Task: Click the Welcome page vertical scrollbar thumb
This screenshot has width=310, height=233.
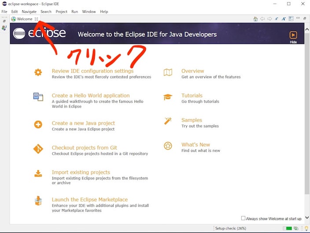Action: (x=307, y=114)
